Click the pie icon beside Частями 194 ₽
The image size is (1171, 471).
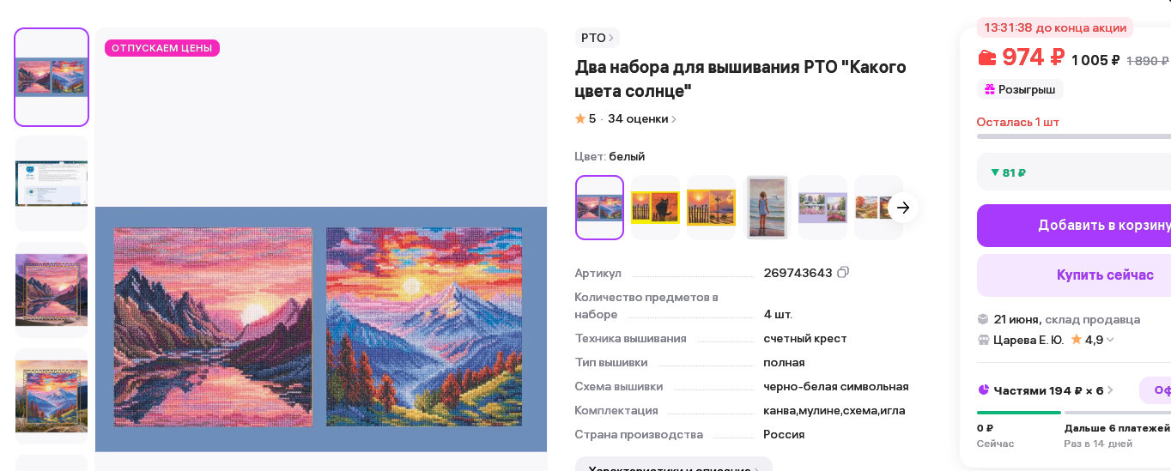tap(983, 390)
